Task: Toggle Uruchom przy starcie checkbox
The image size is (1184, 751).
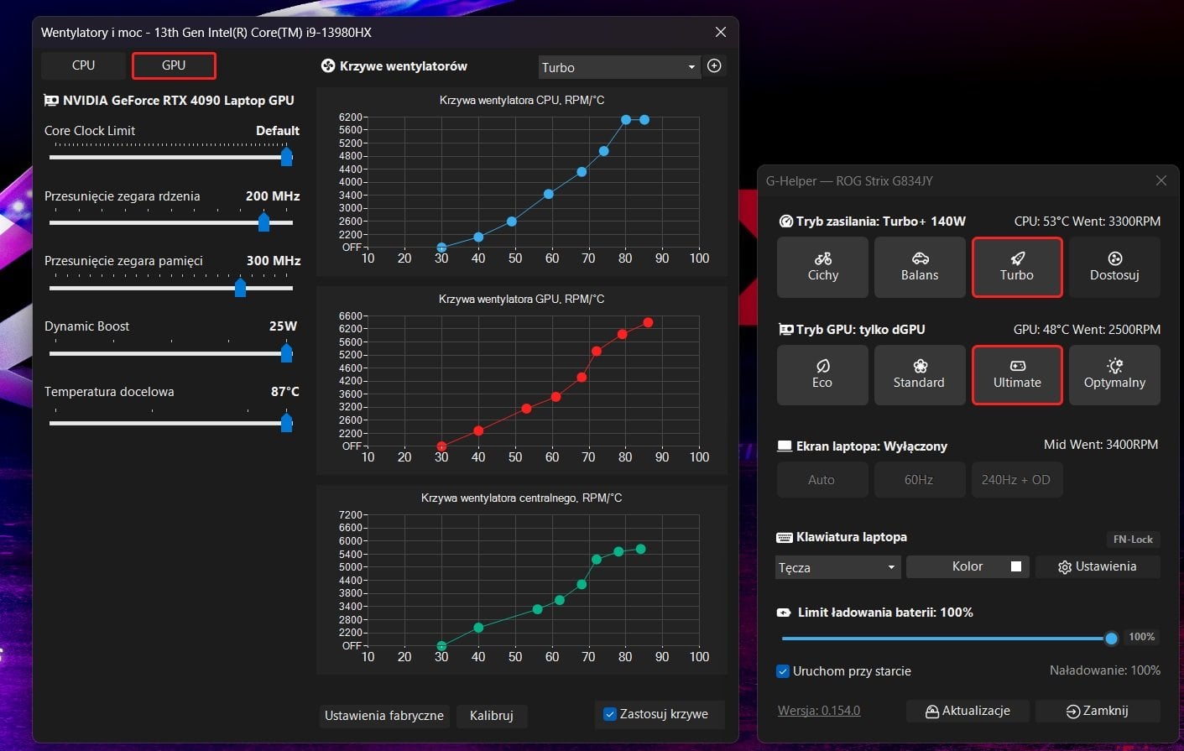Action: tap(783, 671)
